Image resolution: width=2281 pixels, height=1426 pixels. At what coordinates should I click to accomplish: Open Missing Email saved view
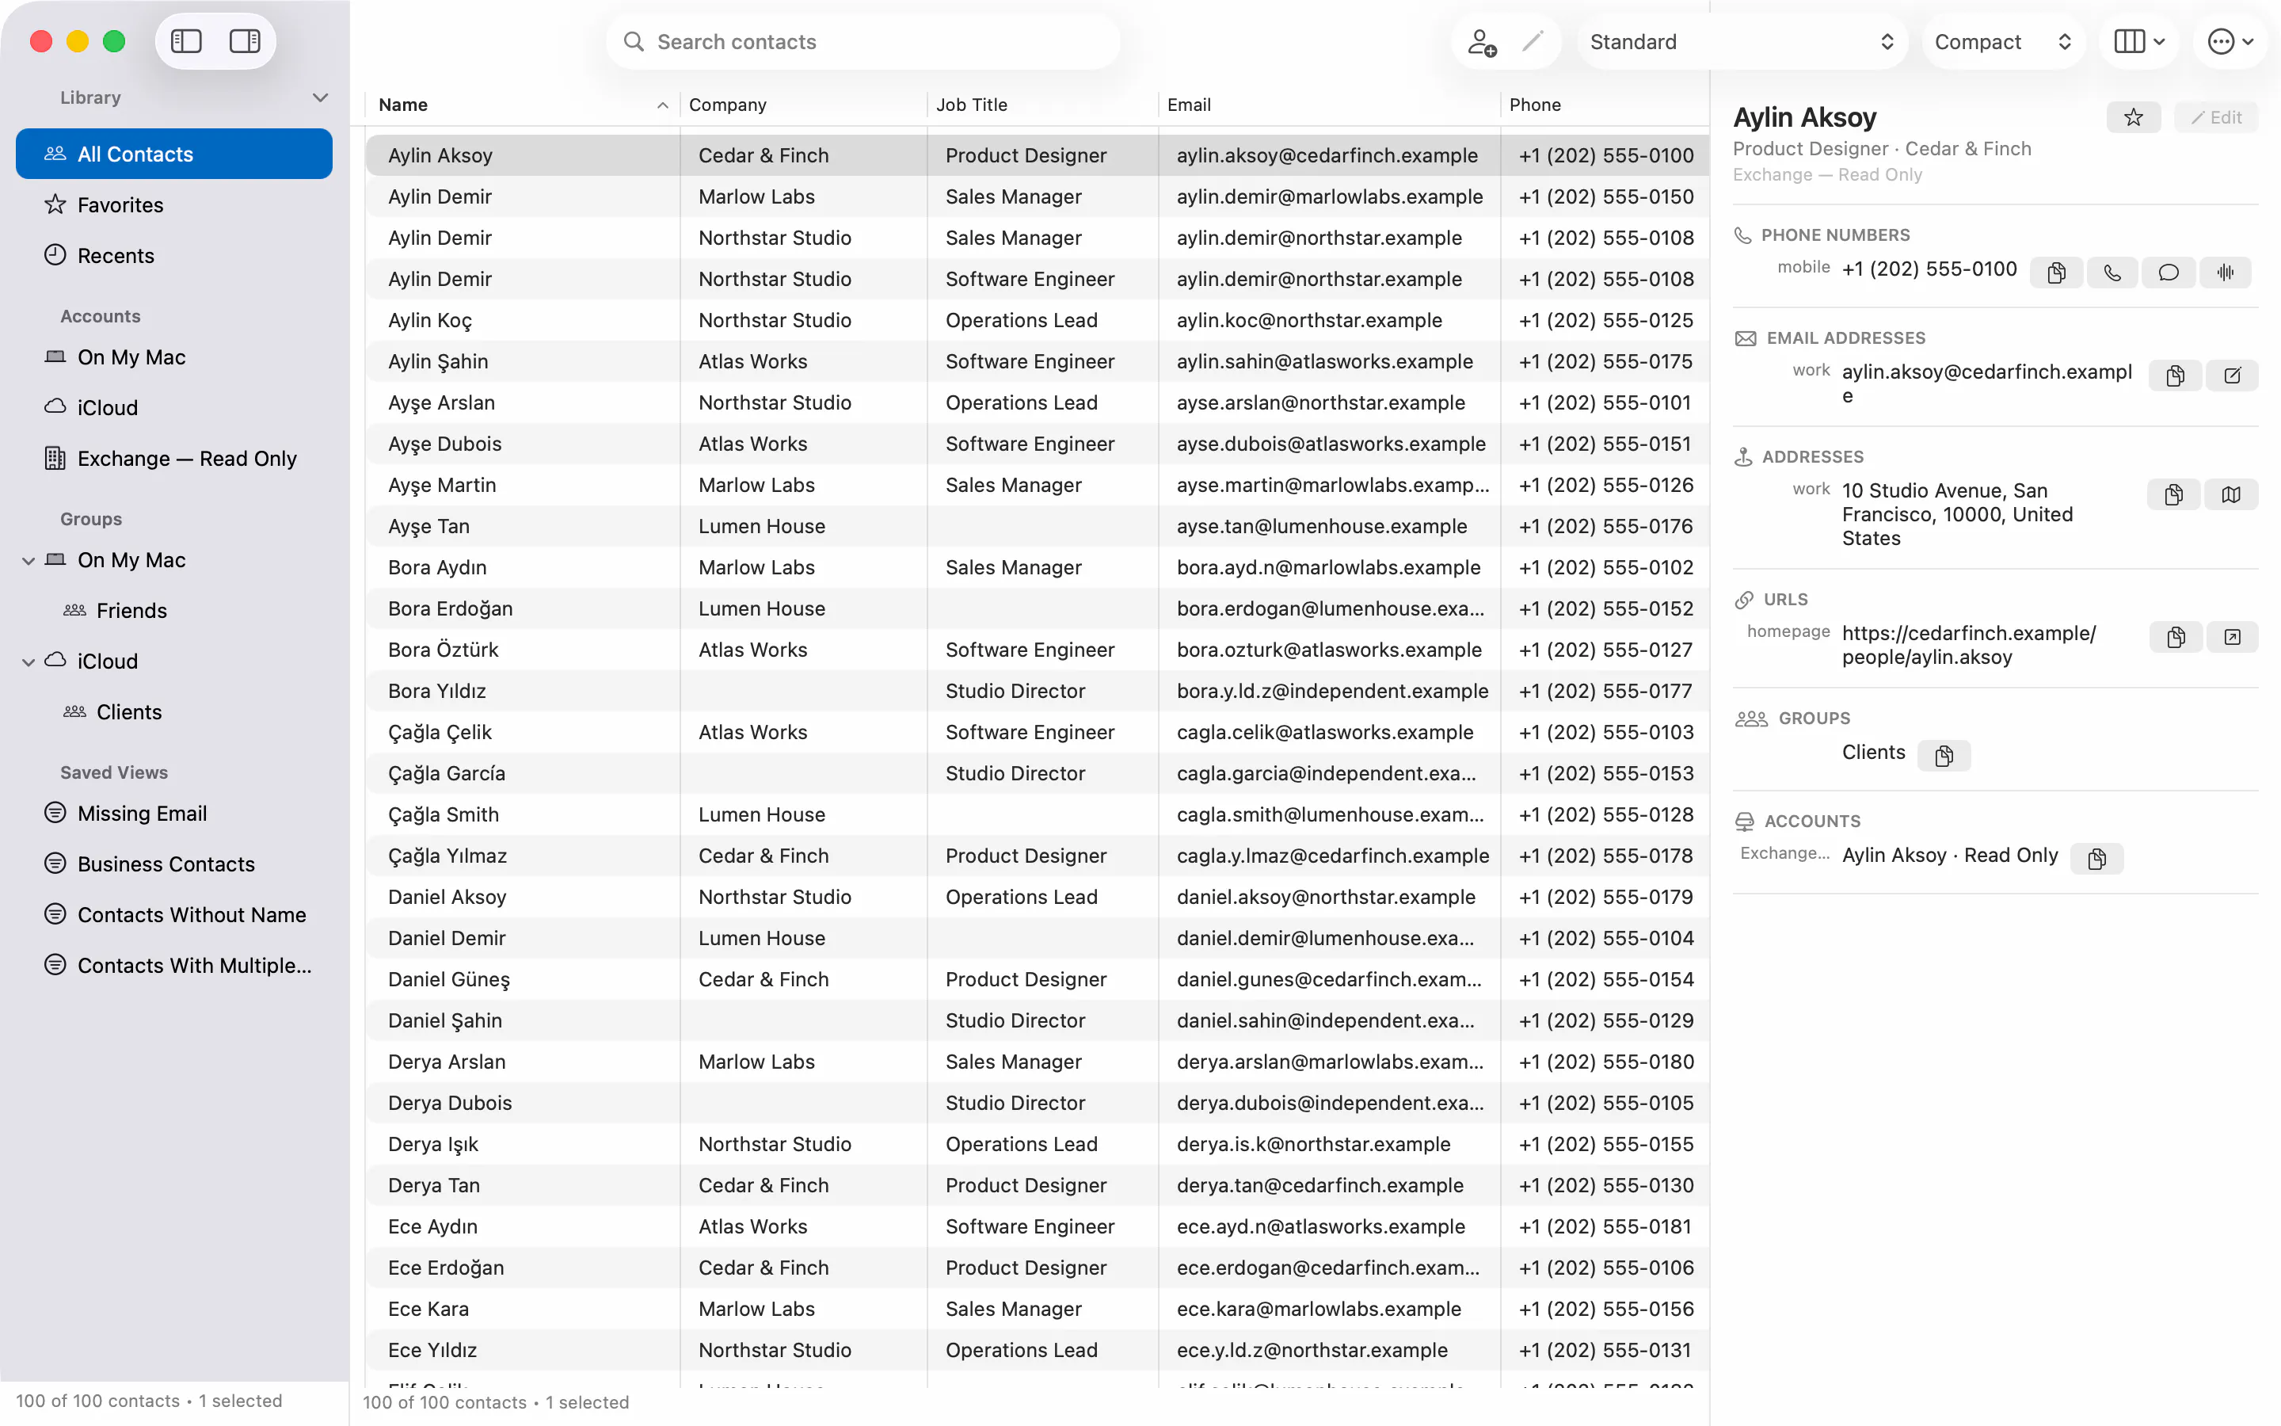pyautogui.click(x=174, y=813)
